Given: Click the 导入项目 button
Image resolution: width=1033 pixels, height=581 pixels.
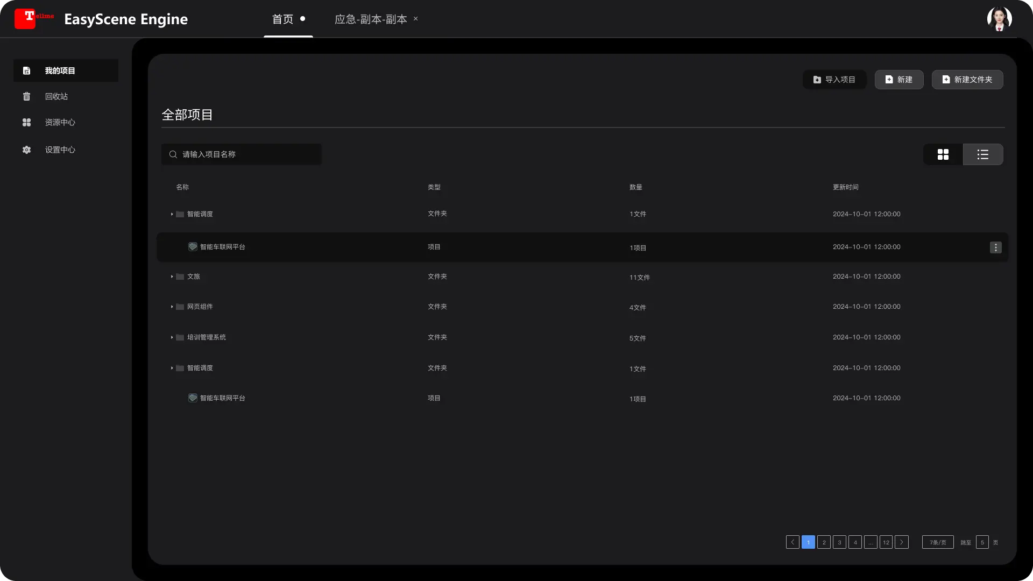Looking at the screenshot, I should pos(834,80).
